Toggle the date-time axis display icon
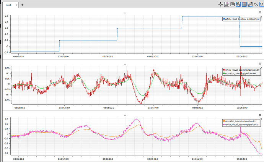264x162 pixels. click(x=238, y=5)
